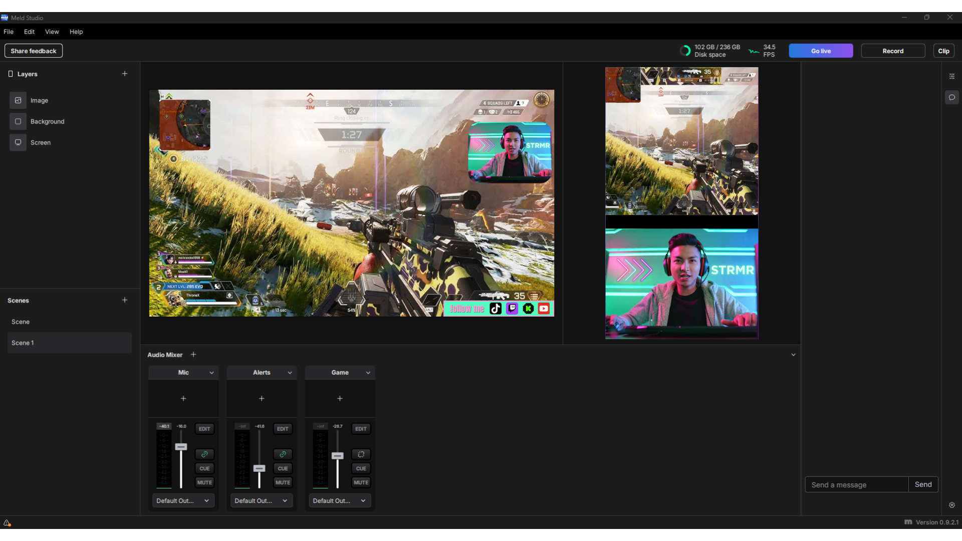Open the settings gear at bottom right
The image size is (962, 541).
(x=952, y=505)
